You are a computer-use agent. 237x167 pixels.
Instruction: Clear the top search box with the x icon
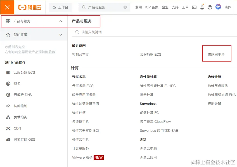click(x=125, y=7)
